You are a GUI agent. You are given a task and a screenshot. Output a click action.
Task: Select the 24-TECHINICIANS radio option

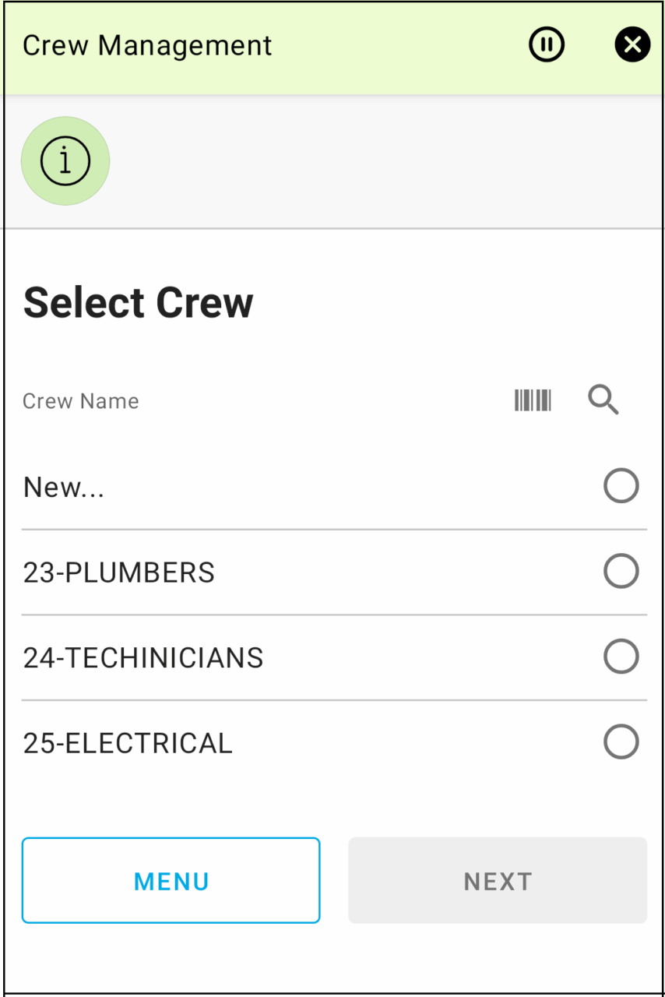pyautogui.click(x=621, y=657)
